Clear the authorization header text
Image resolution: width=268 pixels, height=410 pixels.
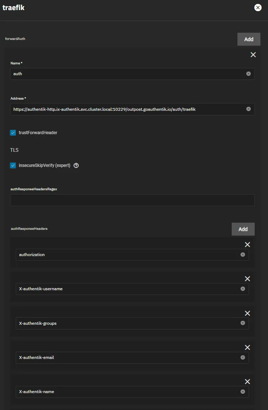click(242, 255)
